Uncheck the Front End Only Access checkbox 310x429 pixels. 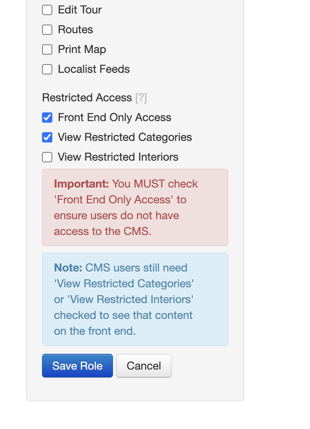(x=47, y=118)
